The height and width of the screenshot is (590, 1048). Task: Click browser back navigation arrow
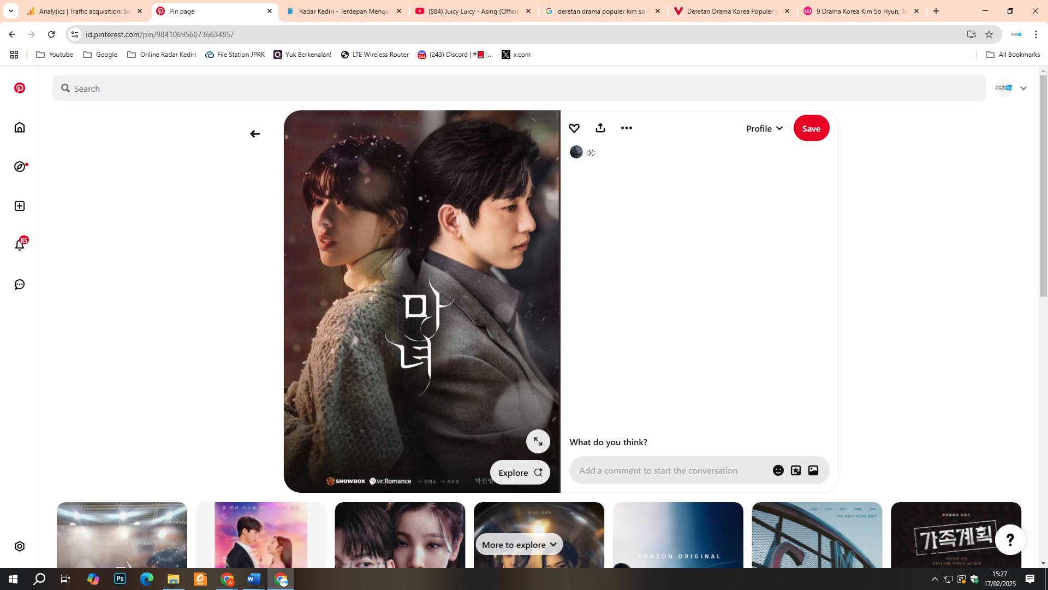12,34
